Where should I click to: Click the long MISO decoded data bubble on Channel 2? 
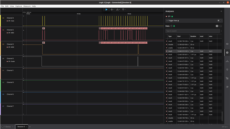click(x=123, y=28)
